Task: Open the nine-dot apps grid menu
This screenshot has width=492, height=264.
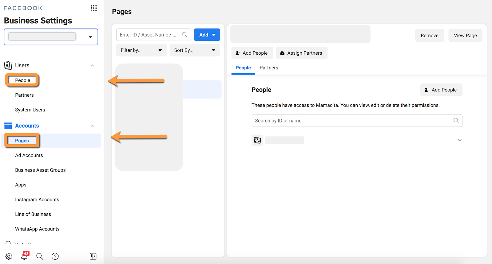Action: tap(94, 8)
